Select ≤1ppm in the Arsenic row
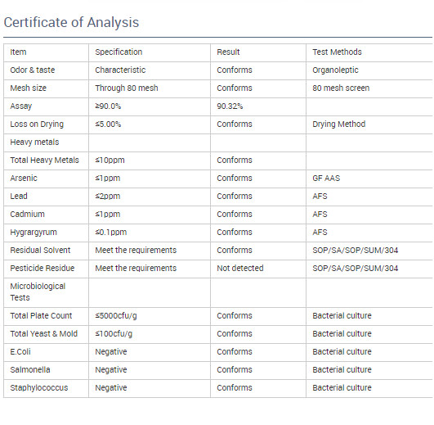 coord(108,179)
